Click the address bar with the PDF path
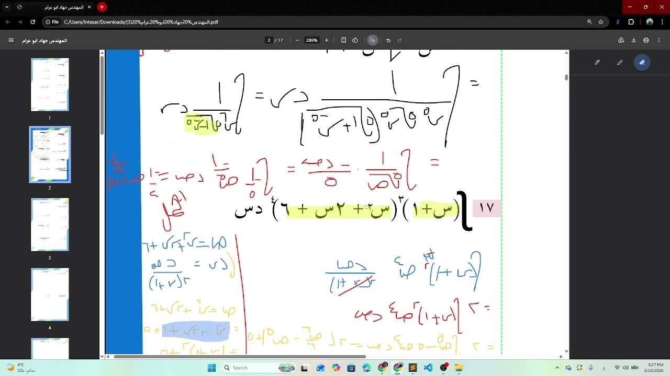This screenshot has width=670, height=376. point(325,22)
